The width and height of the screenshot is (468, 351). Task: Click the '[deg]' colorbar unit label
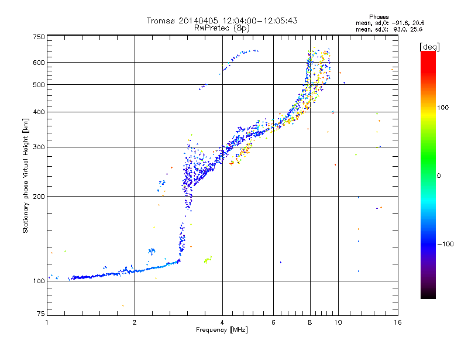[429, 47]
